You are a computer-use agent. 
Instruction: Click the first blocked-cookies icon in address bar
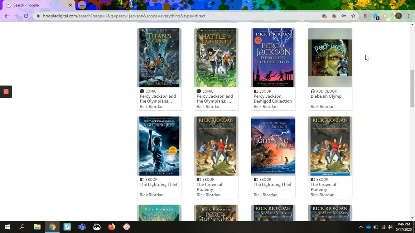tap(324, 16)
